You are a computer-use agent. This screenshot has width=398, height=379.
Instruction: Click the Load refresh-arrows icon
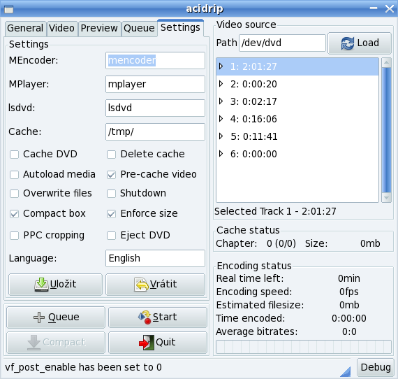pos(348,43)
